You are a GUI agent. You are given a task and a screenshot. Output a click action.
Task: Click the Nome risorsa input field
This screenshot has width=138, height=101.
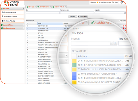(x=77, y=13)
